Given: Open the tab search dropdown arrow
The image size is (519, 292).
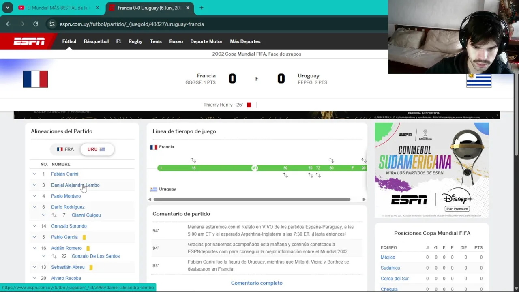Looking at the screenshot, I should pyautogui.click(x=7, y=8).
